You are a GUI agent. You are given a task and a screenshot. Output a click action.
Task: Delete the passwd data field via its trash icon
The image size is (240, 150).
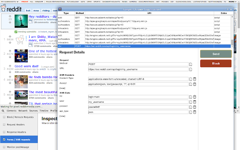tap(195, 107)
